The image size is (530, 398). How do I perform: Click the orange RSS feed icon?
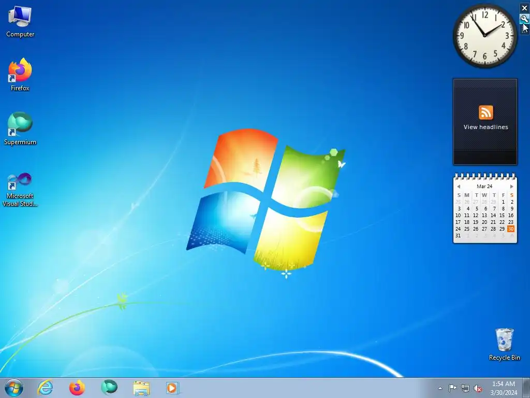(485, 112)
